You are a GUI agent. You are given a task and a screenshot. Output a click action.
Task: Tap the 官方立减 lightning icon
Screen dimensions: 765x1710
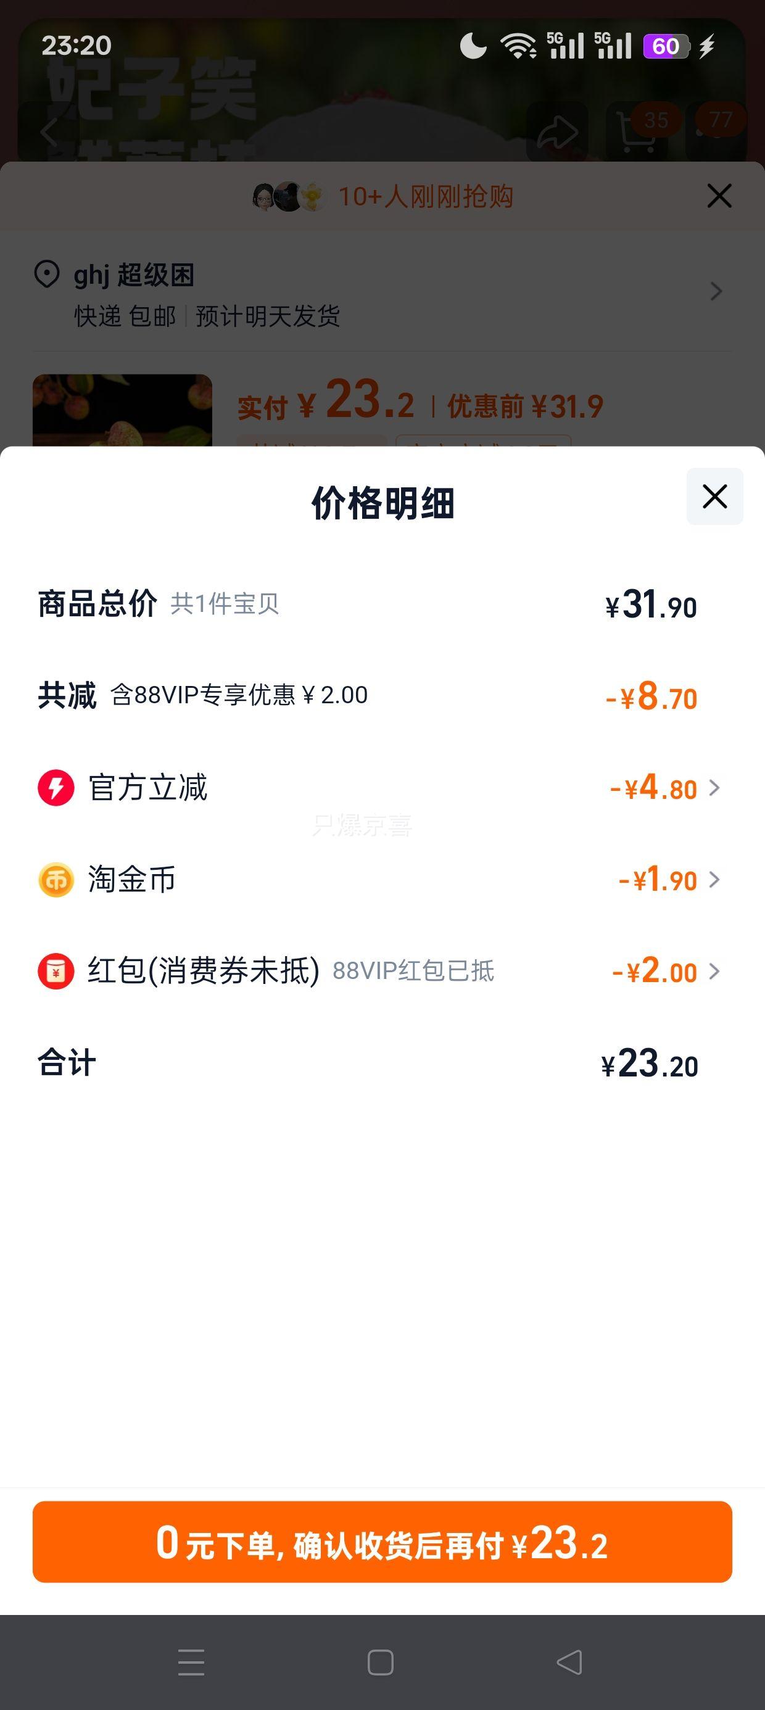pos(56,788)
